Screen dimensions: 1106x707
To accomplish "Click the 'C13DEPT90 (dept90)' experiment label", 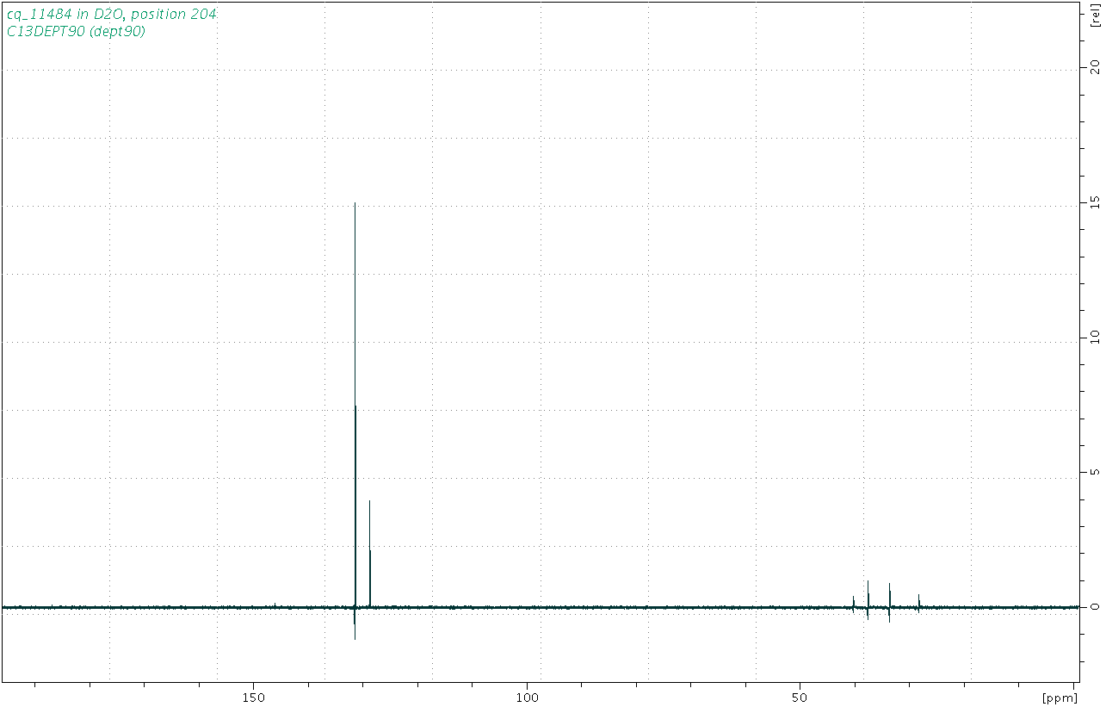I will pyautogui.click(x=76, y=31).
